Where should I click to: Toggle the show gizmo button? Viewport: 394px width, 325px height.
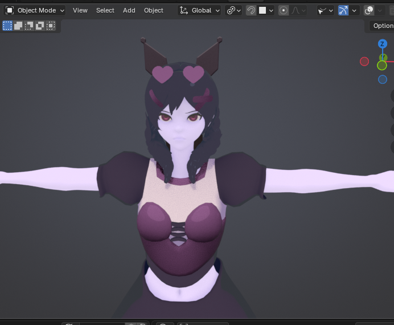pyautogui.click(x=343, y=11)
